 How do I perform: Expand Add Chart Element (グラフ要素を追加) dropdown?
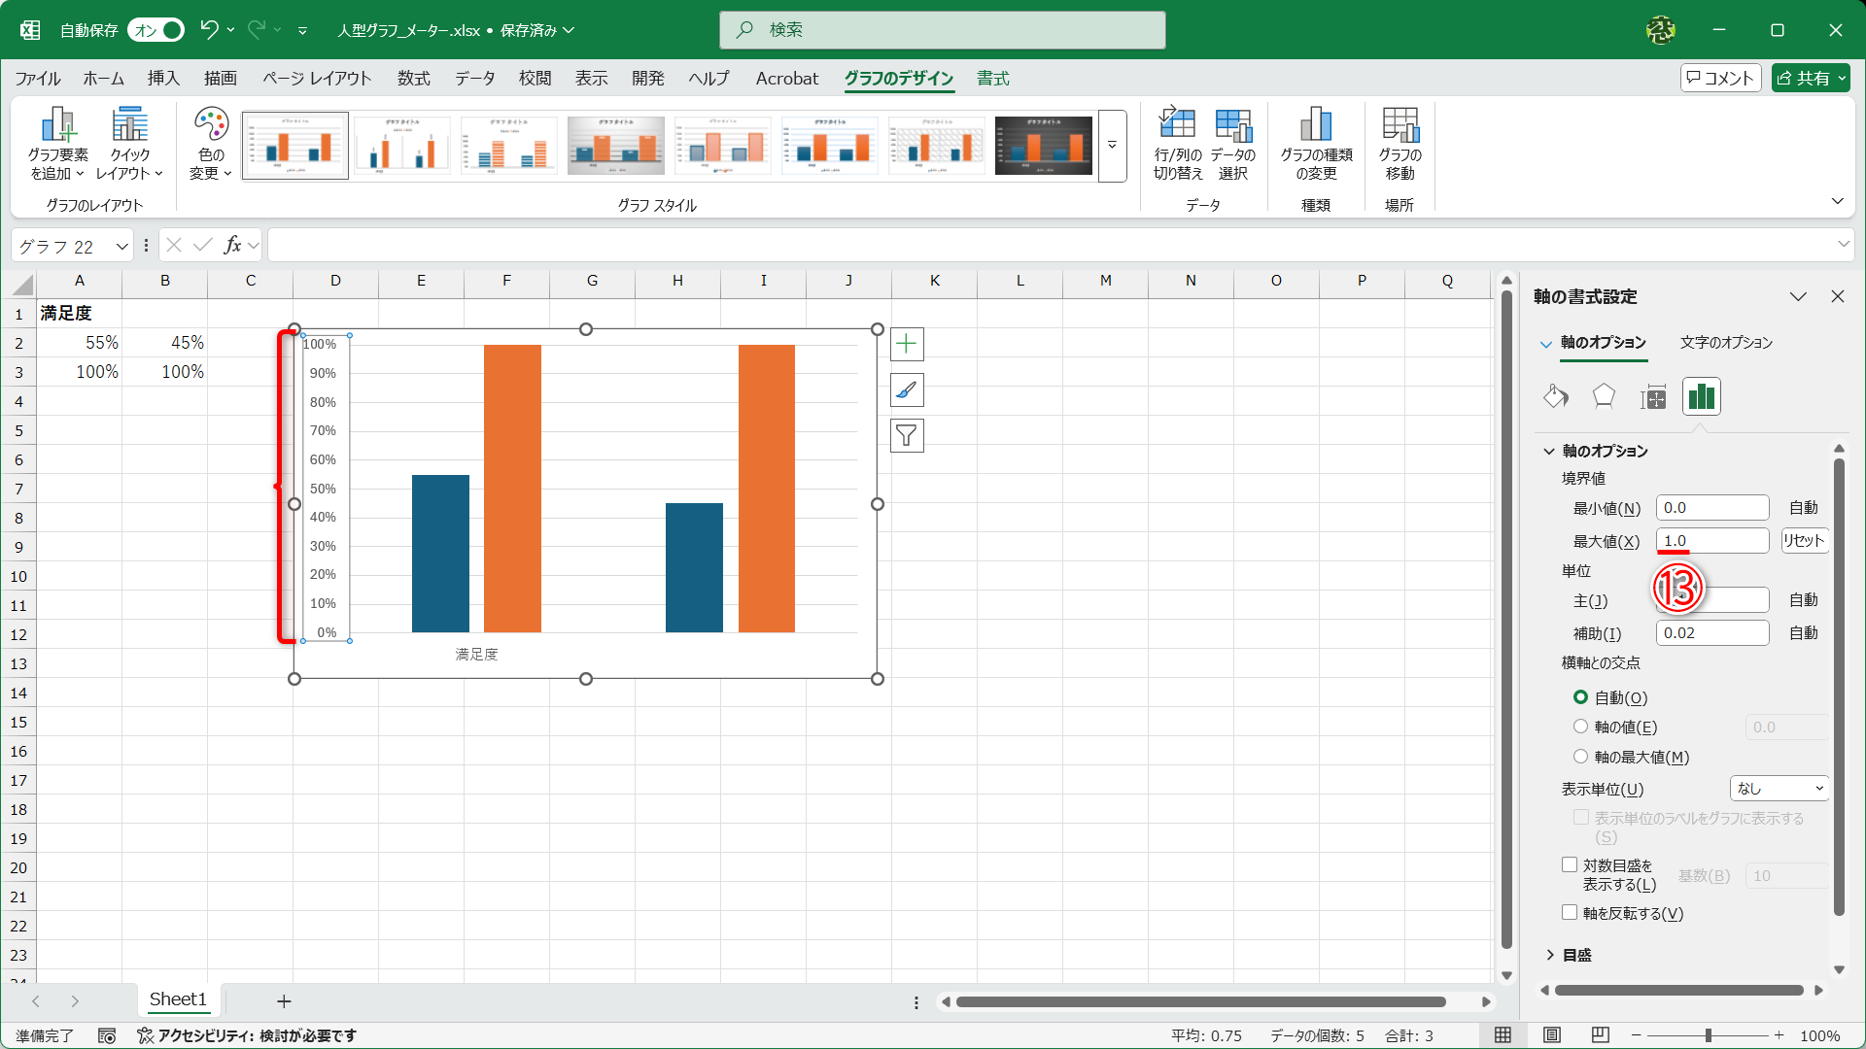pyautogui.click(x=57, y=146)
